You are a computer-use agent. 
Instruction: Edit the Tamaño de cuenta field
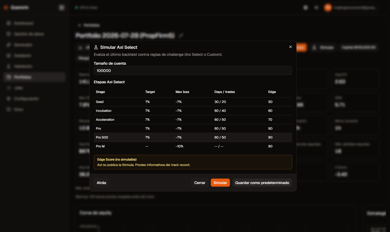193,71
